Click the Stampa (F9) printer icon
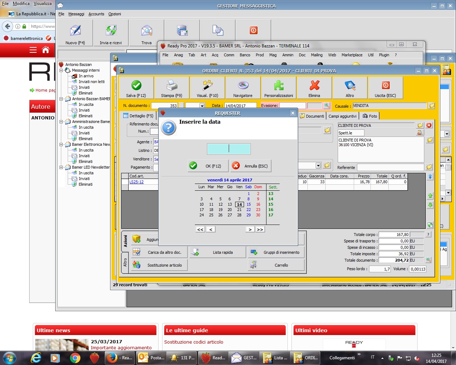This screenshot has height=365, width=456. click(x=172, y=86)
